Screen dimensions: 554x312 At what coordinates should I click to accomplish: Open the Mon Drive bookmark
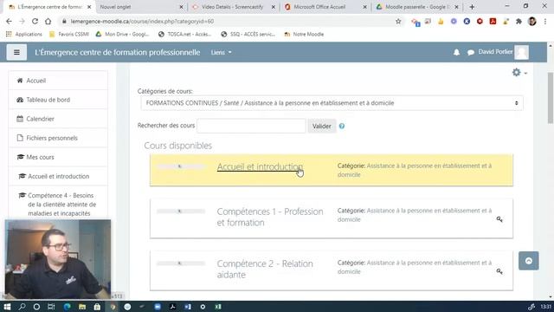(123, 35)
